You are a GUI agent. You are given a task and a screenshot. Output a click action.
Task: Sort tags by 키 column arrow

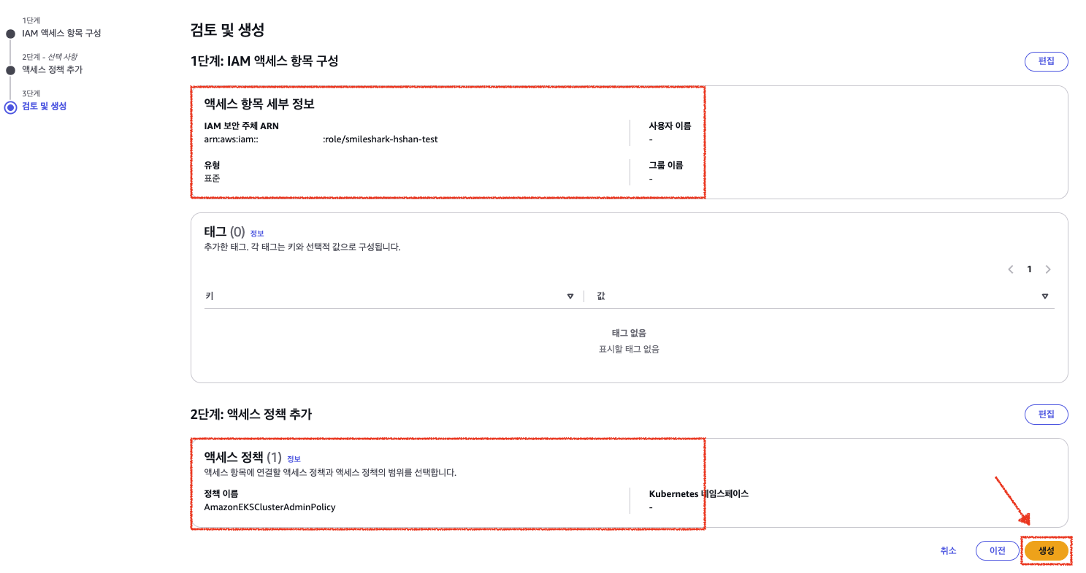(x=570, y=296)
